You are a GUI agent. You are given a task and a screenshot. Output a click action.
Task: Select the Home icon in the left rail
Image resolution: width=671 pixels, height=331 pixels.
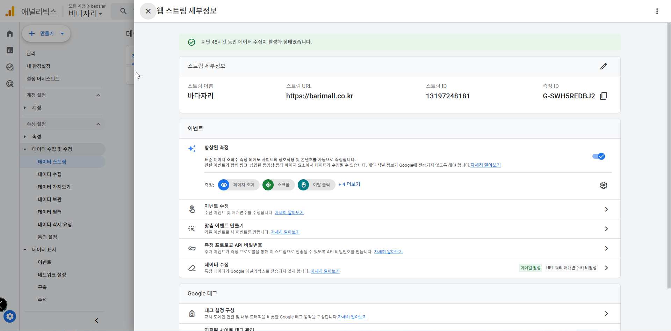tap(9, 33)
